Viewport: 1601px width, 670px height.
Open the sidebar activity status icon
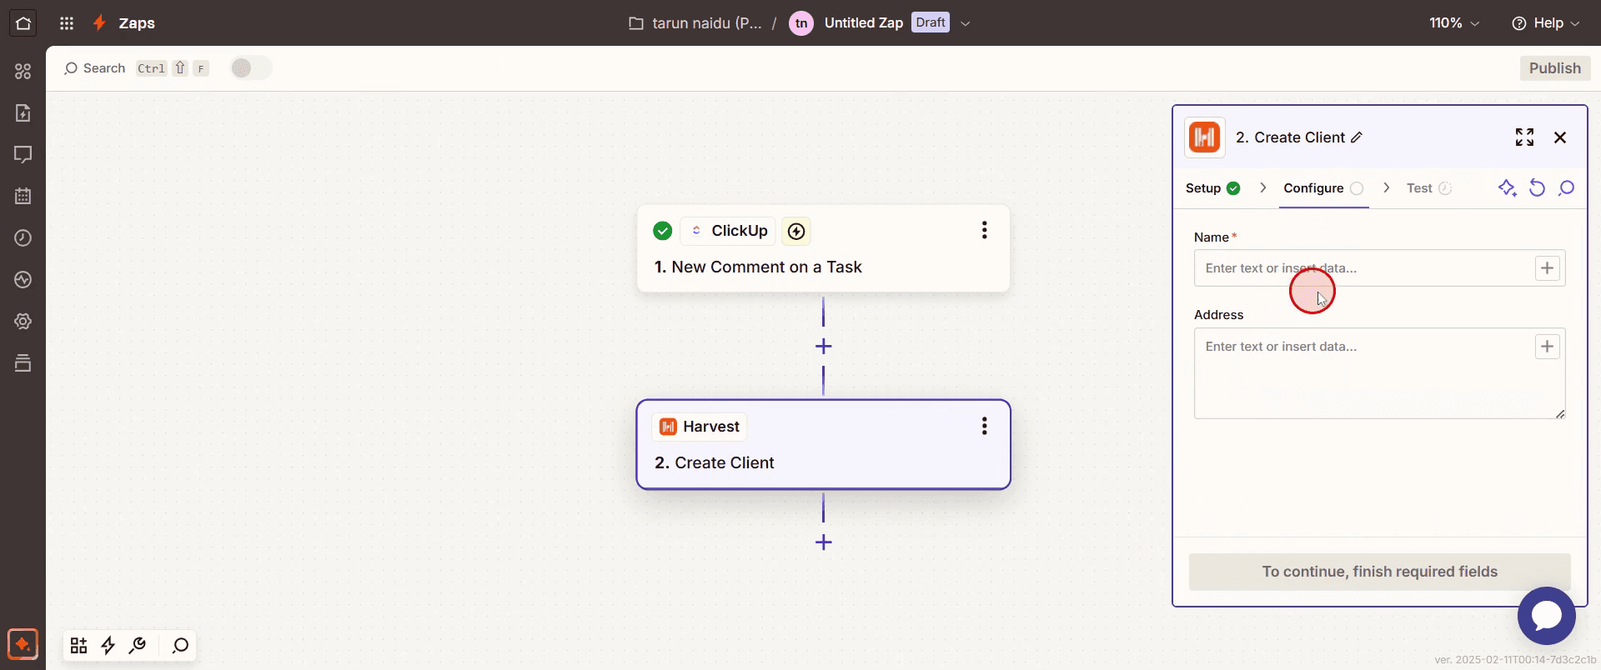pos(23,279)
